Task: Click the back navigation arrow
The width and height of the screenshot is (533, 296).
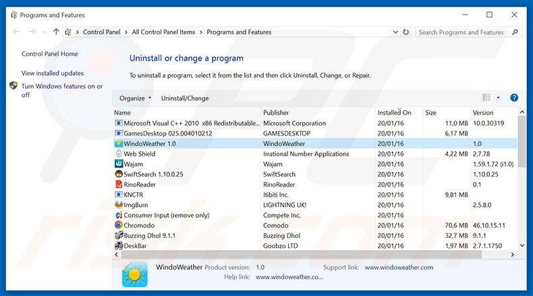Action: [x=16, y=32]
